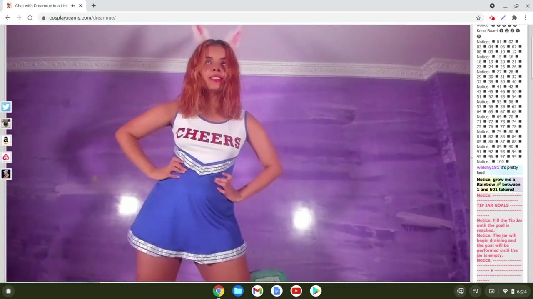Open the Twitter link in left sidebar

click(6, 107)
